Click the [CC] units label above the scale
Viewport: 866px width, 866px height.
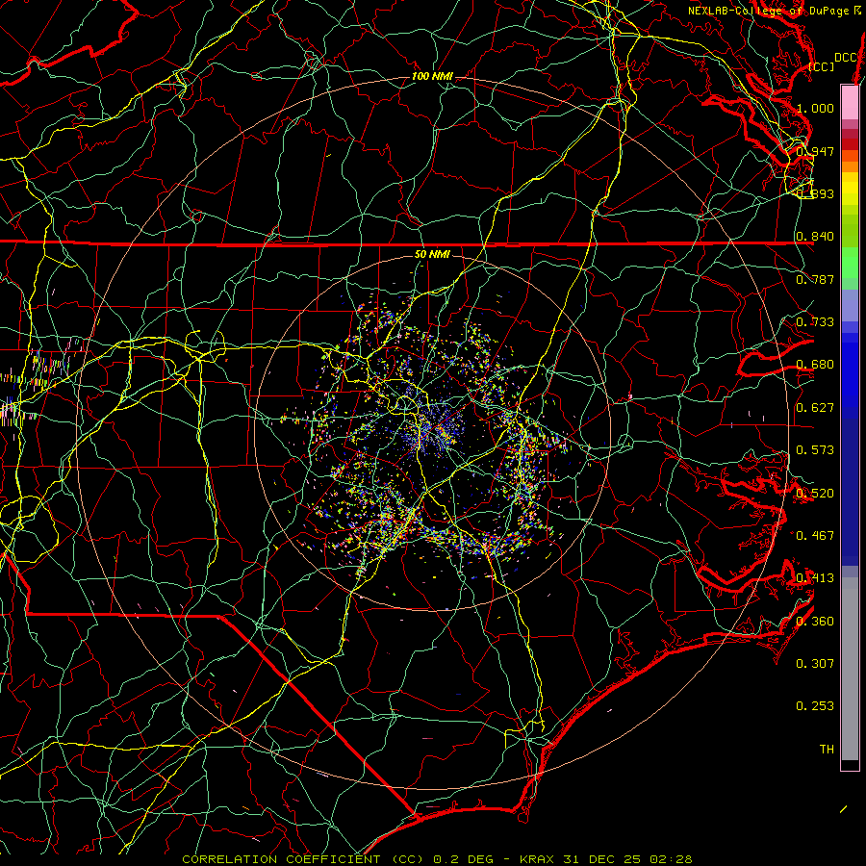coord(822,66)
